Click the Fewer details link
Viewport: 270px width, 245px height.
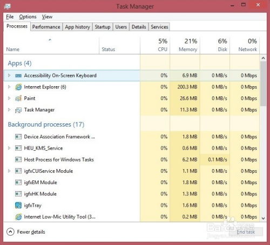pos(31,232)
